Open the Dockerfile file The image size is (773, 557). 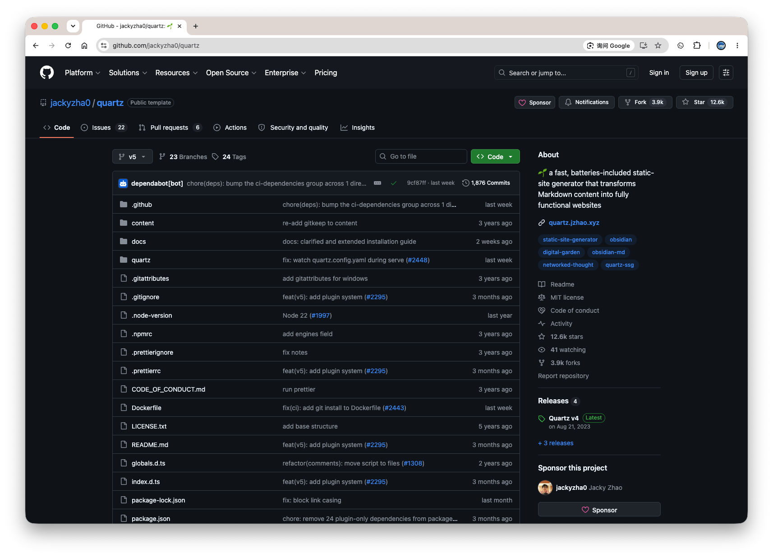[x=147, y=408]
